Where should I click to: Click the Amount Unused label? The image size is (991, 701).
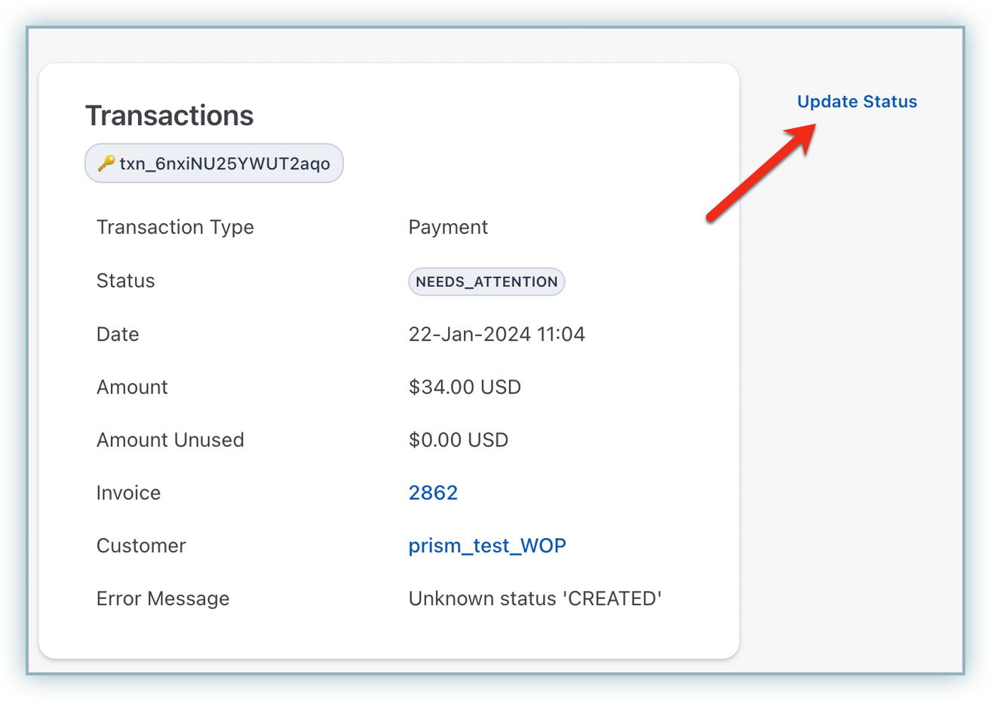click(x=170, y=440)
